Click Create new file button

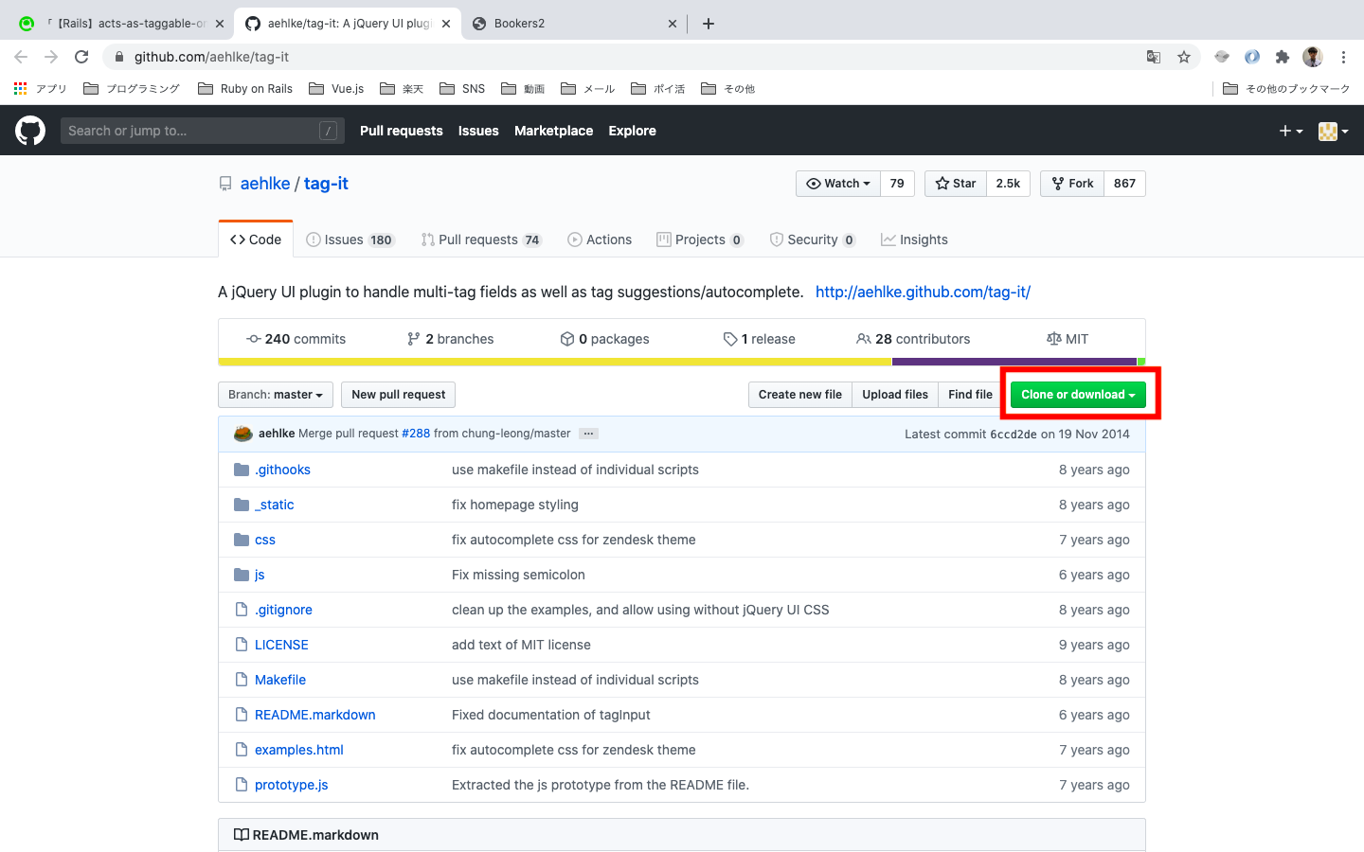800,395
